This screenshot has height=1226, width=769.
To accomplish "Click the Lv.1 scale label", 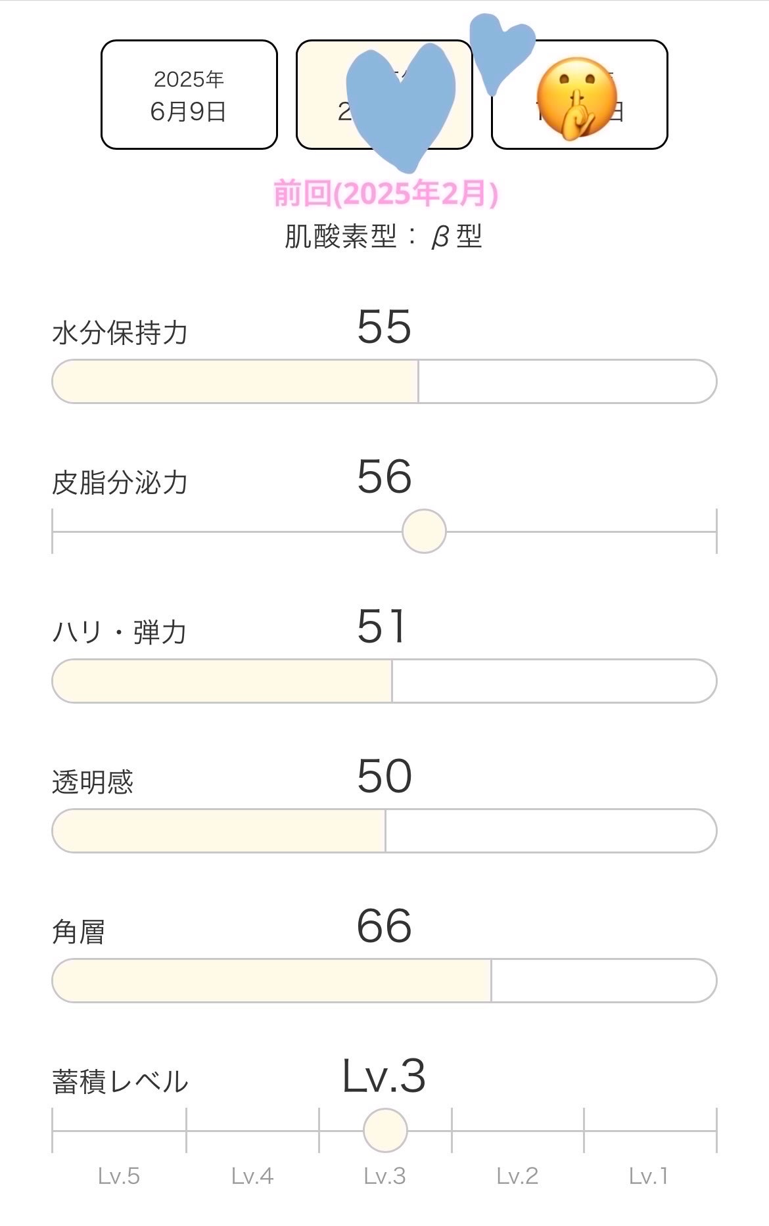I will pyautogui.click(x=649, y=1176).
